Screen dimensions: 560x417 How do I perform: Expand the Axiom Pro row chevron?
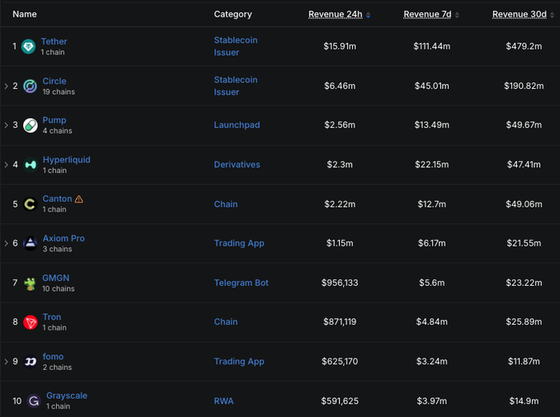pos(6,243)
